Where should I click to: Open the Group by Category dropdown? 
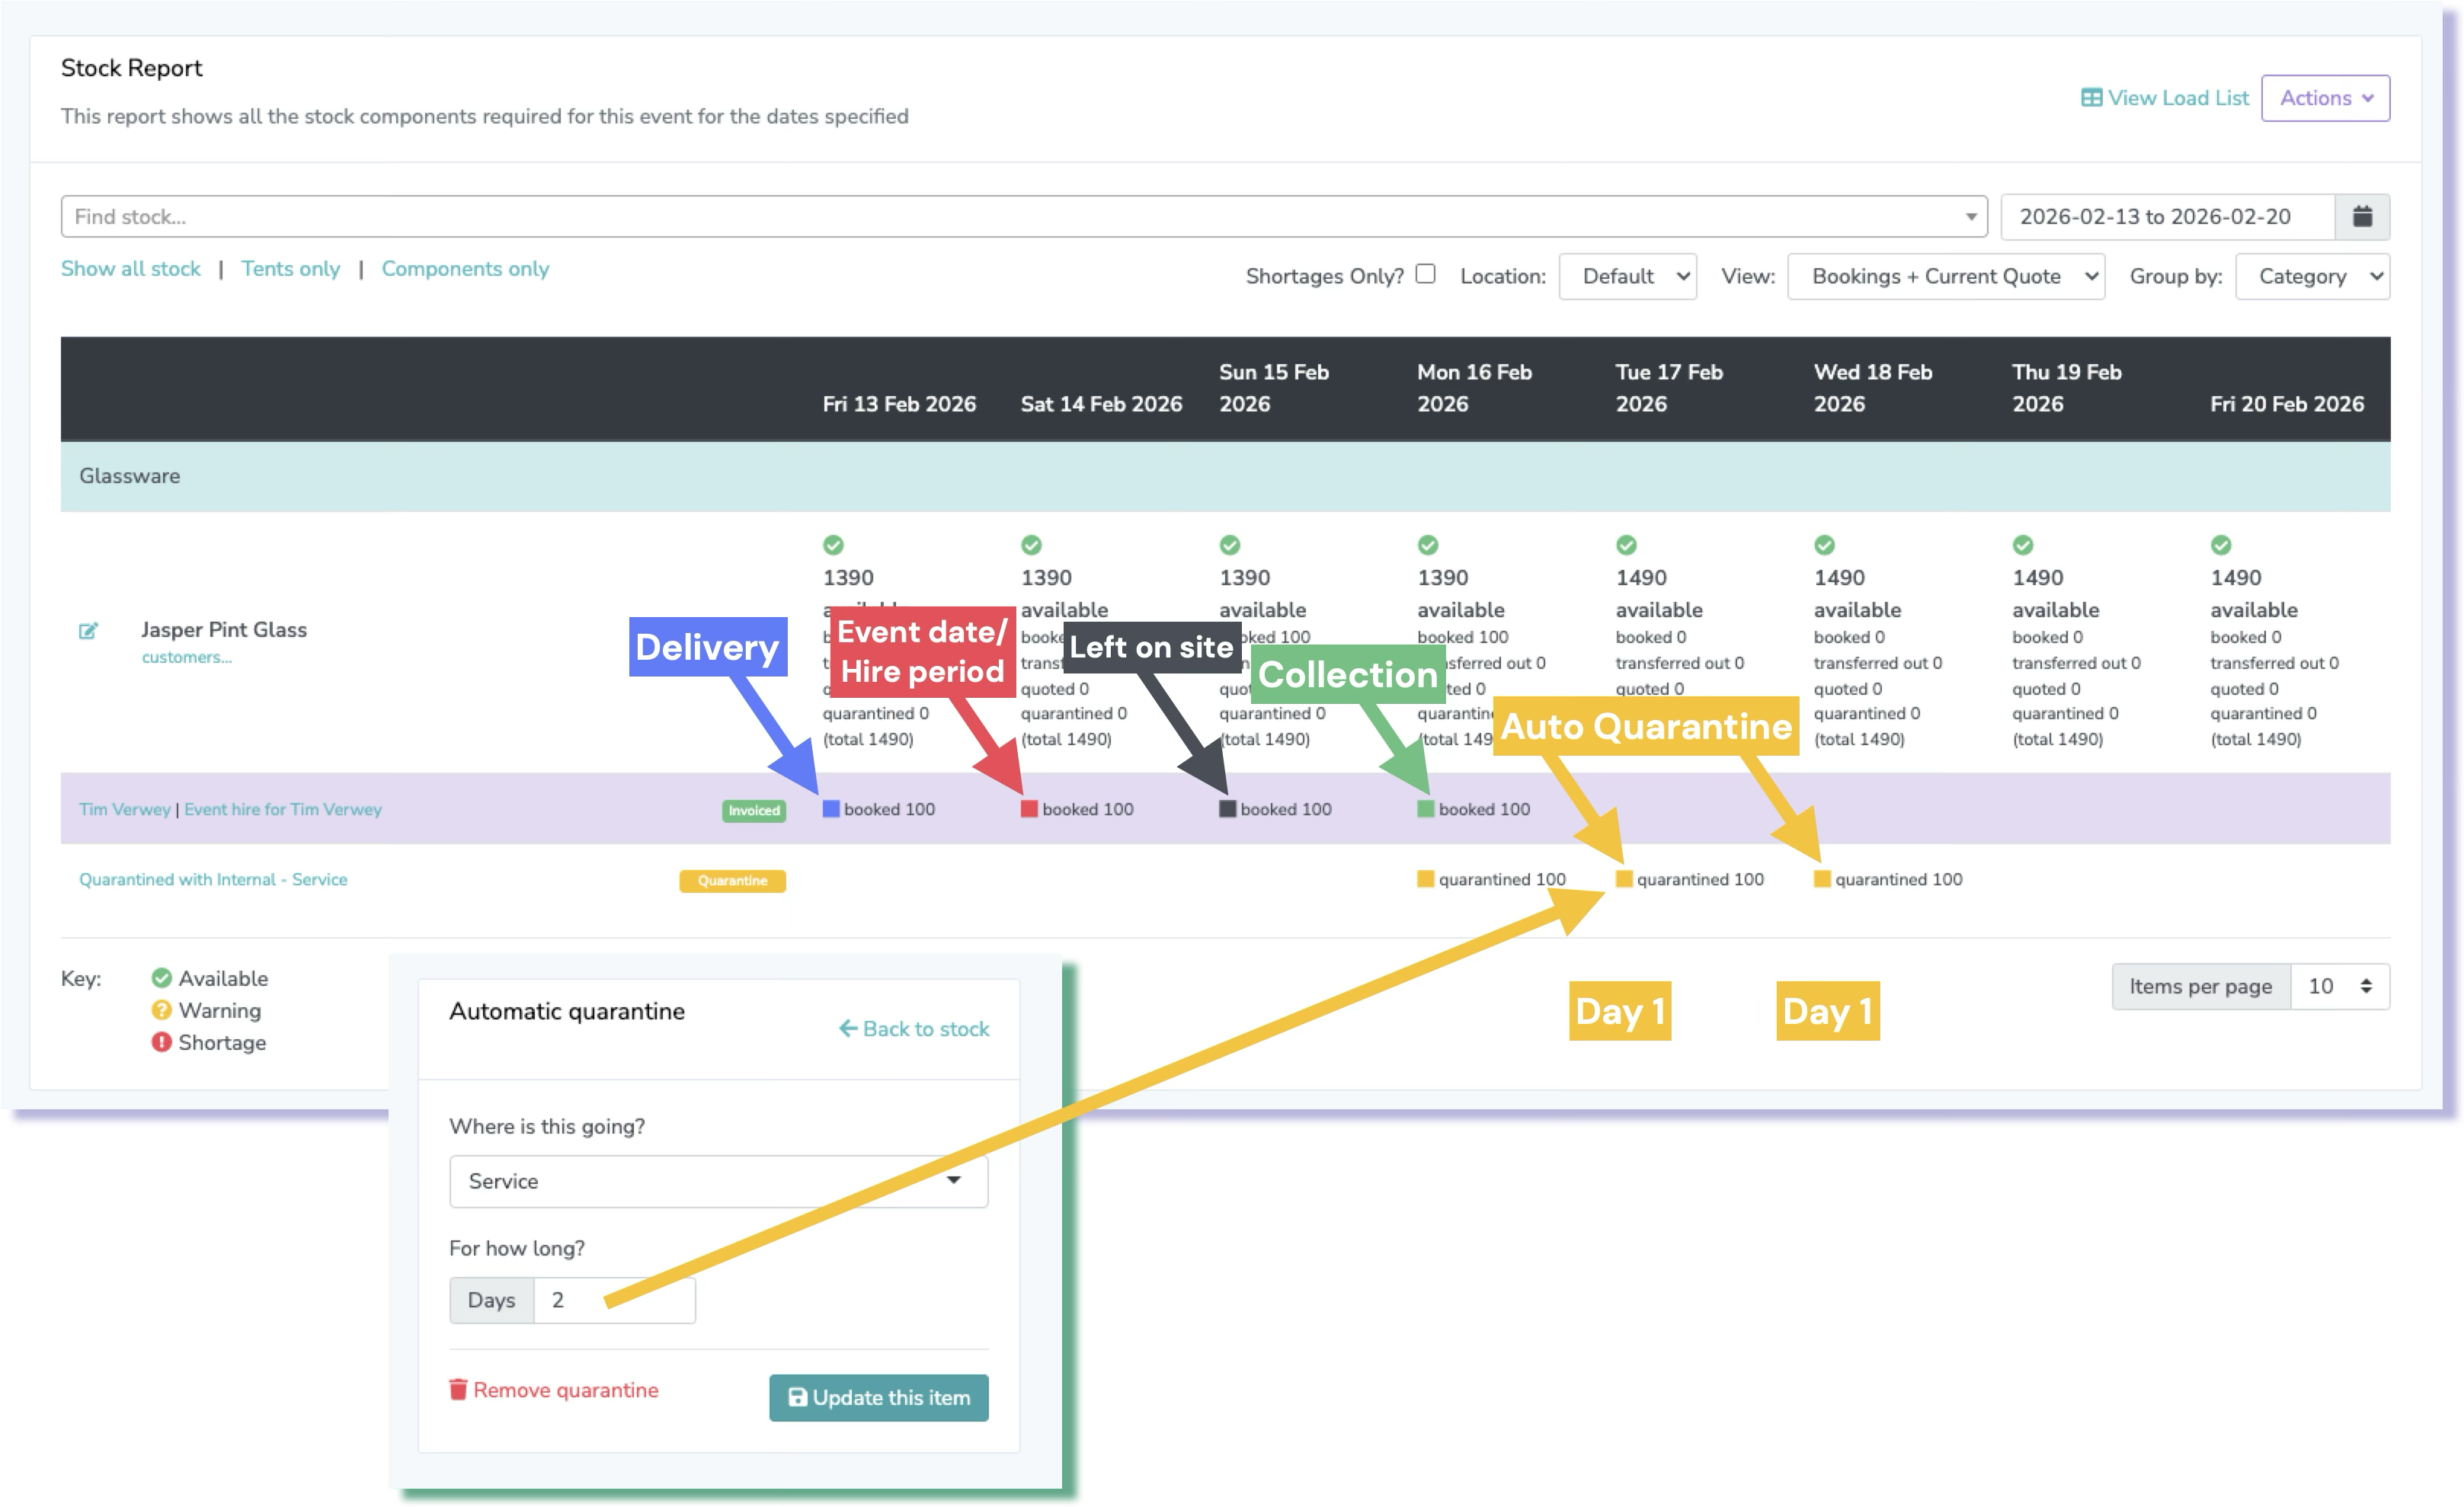click(x=2311, y=276)
